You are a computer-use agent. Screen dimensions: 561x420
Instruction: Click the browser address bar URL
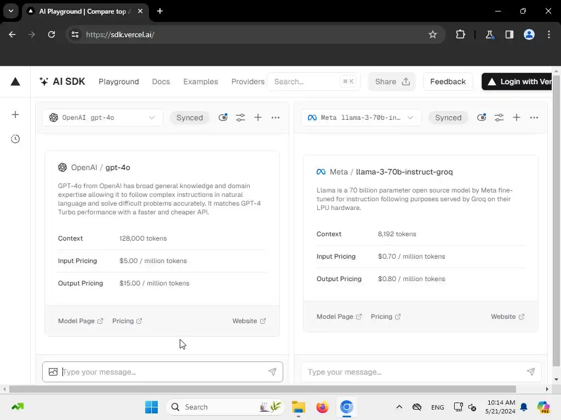(x=120, y=34)
